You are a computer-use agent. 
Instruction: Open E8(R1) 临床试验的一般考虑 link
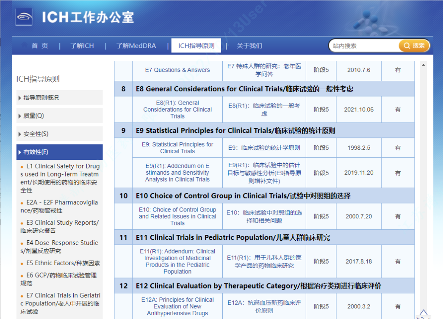click(264, 110)
